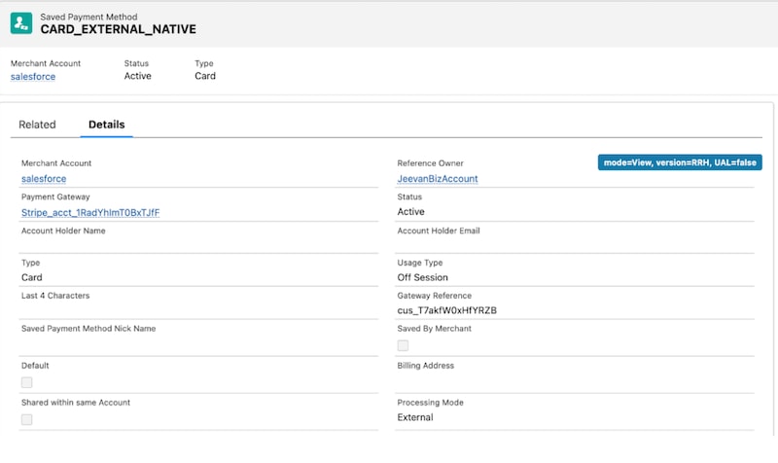This screenshot has height=463, width=778.
Task: Click the empty Account Holder Email field
Action: pos(574,245)
